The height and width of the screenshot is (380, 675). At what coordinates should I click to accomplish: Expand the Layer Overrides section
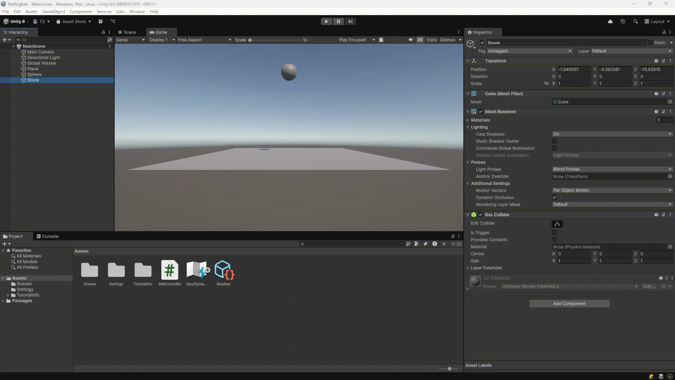point(468,268)
